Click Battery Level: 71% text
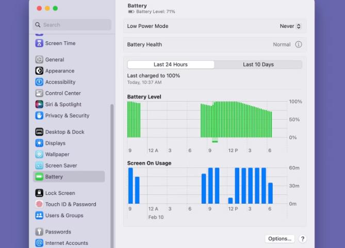345x248 pixels. [156, 12]
